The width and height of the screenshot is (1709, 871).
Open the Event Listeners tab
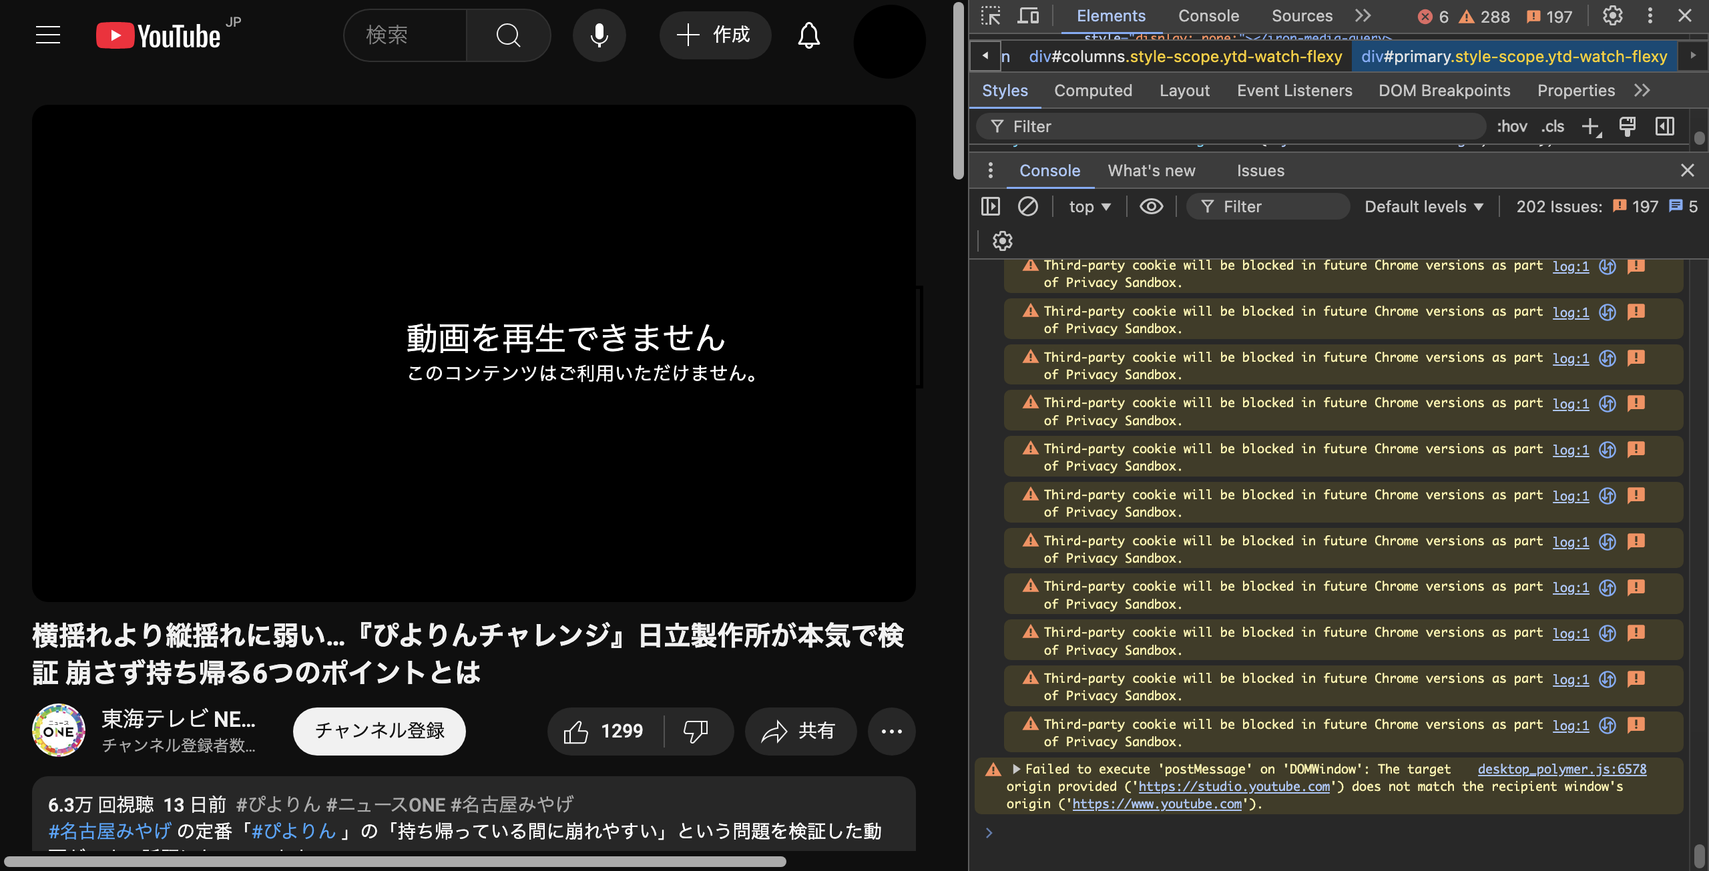(1294, 90)
